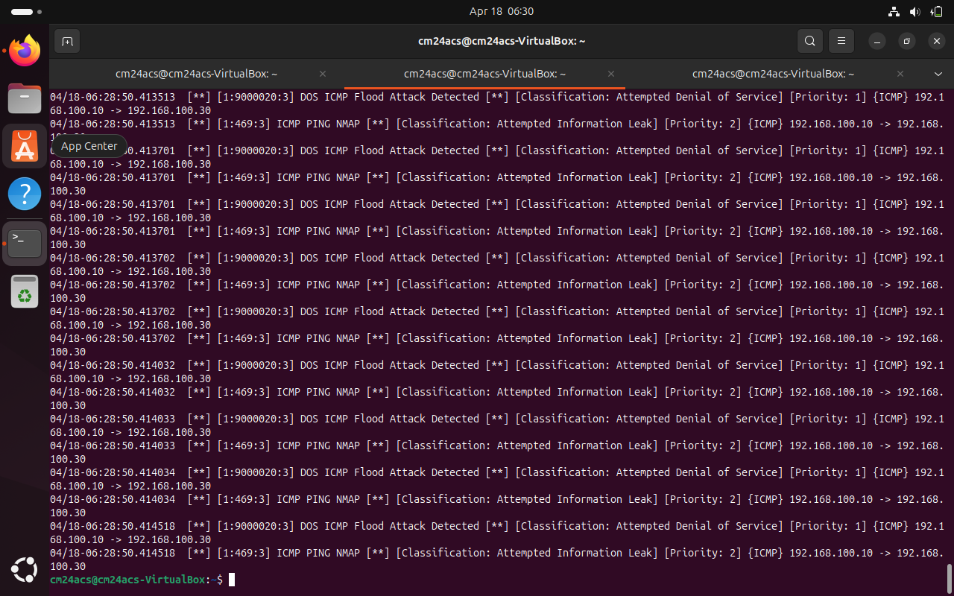This screenshot has height=596, width=954.
Task: Click the 'cm24acs@cm24acs-VirtualBox' shell prompt at the bottom
Action: (127, 580)
